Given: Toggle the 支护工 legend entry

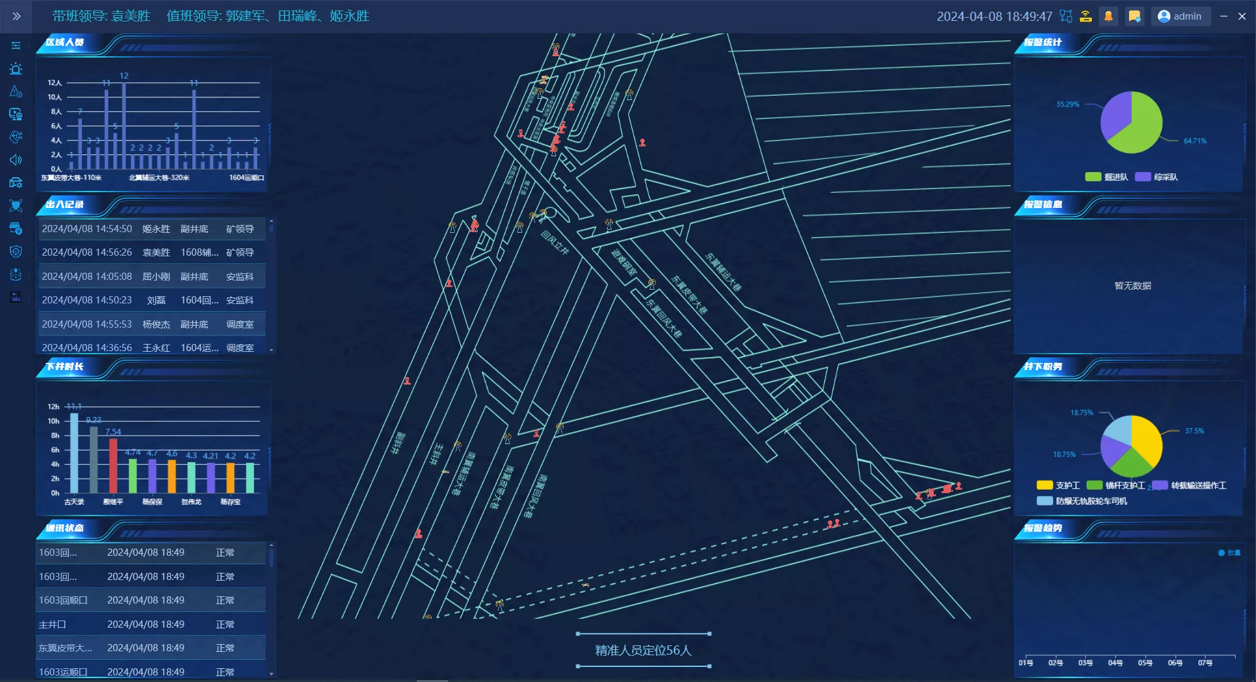Looking at the screenshot, I should pyautogui.click(x=1058, y=485).
